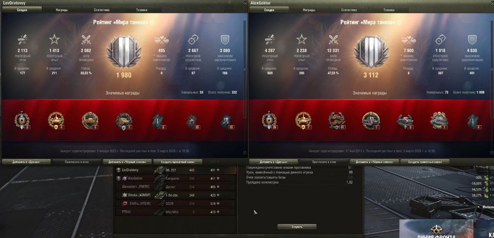The image size is (494, 238).
Task: Close the LevDratovoy profile window
Action: tap(245, 3)
